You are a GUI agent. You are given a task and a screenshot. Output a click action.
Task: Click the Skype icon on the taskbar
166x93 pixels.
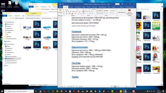100,91
